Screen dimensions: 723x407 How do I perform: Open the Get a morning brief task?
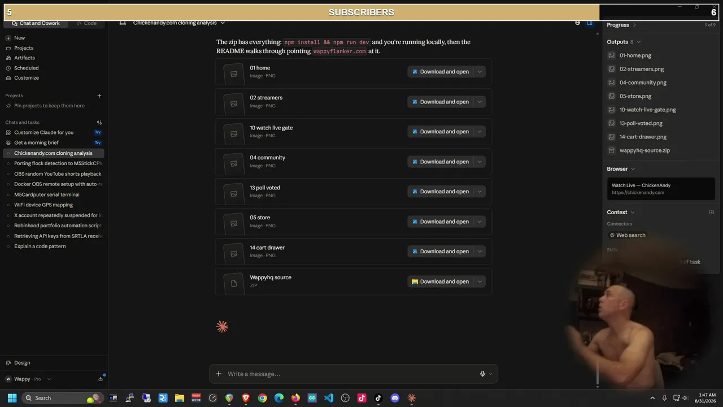click(36, 142)
